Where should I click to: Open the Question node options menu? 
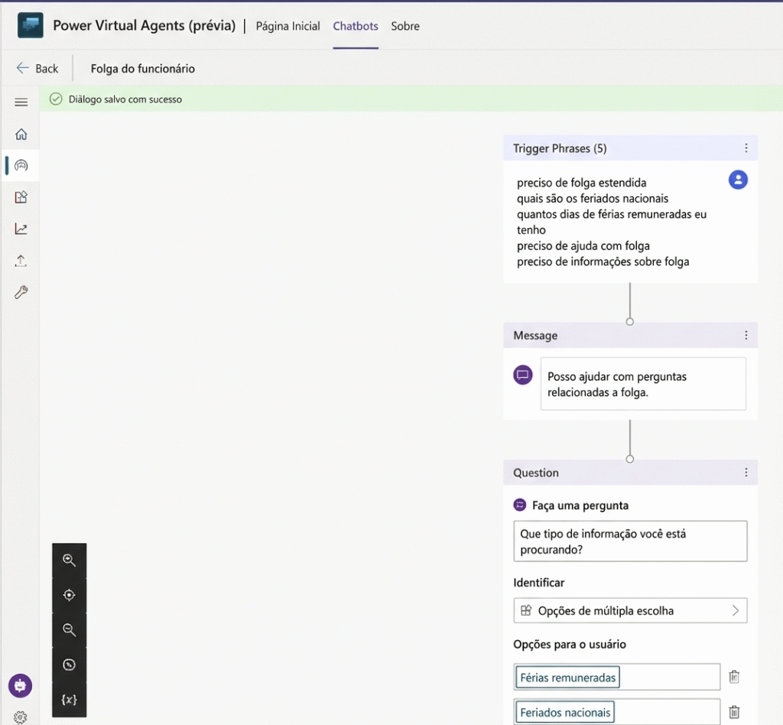pos(746,472)
